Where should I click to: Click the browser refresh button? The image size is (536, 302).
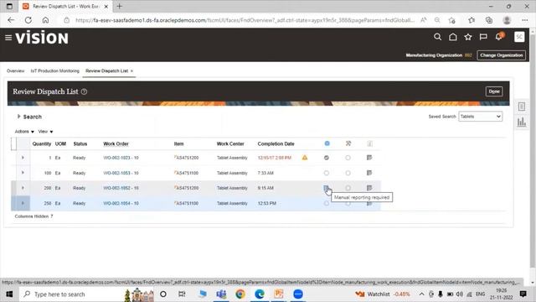[28, 20]
